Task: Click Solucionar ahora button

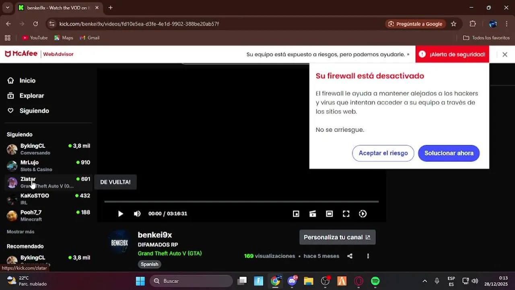Action: pos(449,153)
